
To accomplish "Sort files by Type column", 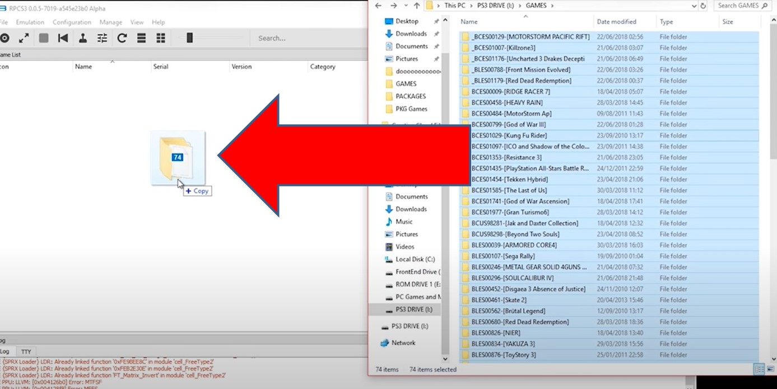I will coord(666,22).
